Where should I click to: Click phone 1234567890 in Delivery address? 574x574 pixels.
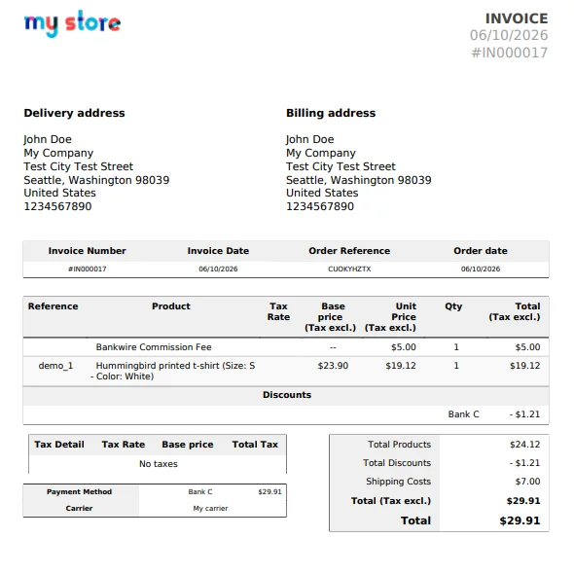click(57, 206)
